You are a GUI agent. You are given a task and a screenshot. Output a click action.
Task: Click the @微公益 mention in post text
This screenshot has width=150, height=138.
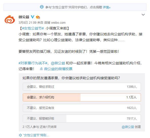pos(58,63)
